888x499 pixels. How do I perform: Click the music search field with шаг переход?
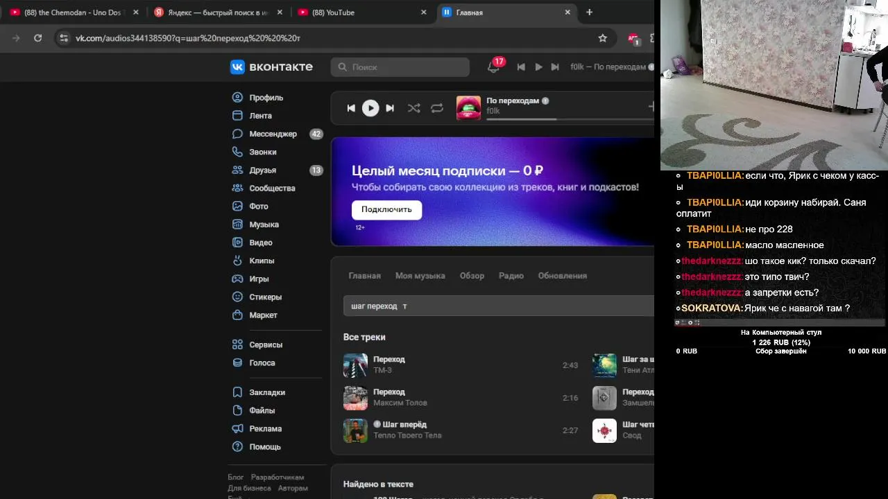(499, 306)
